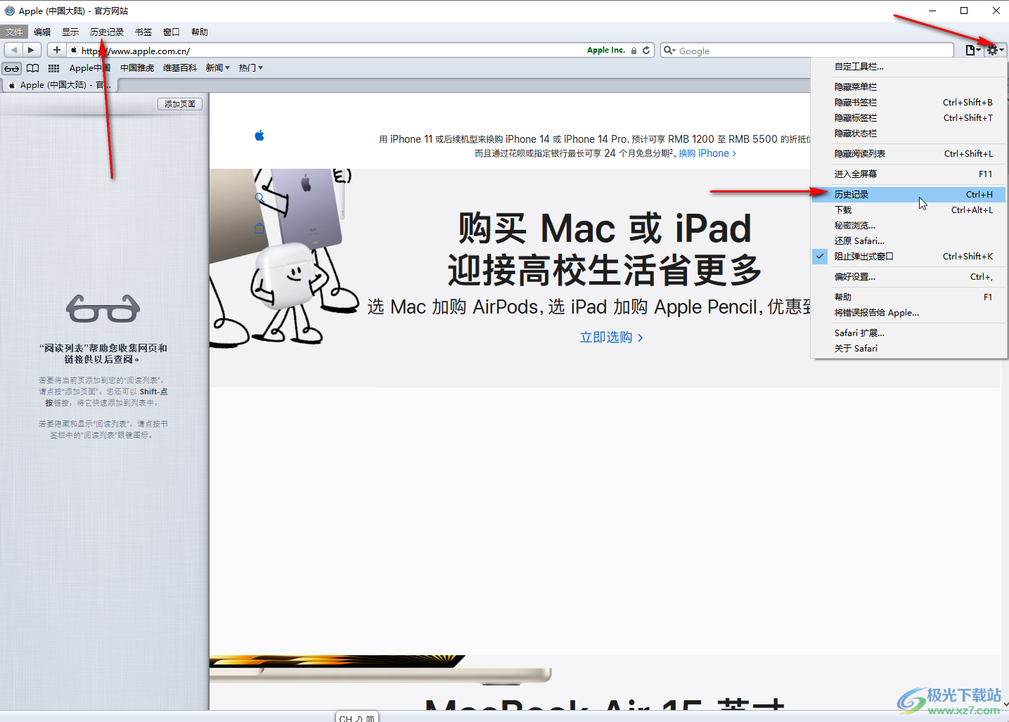Click the shopping bag icon on webpage
Image resolution: width=1009 pixels, height=722 pixels.
pos(259,228)
